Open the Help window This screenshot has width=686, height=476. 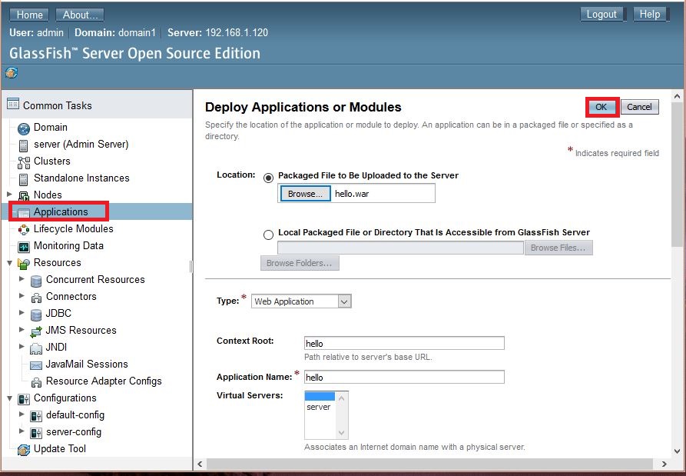coord(650,14)
